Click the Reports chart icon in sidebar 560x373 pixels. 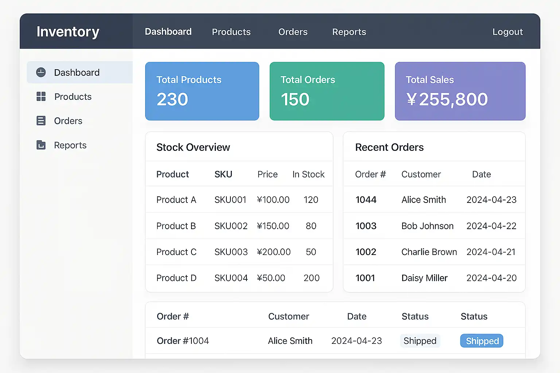41,145
